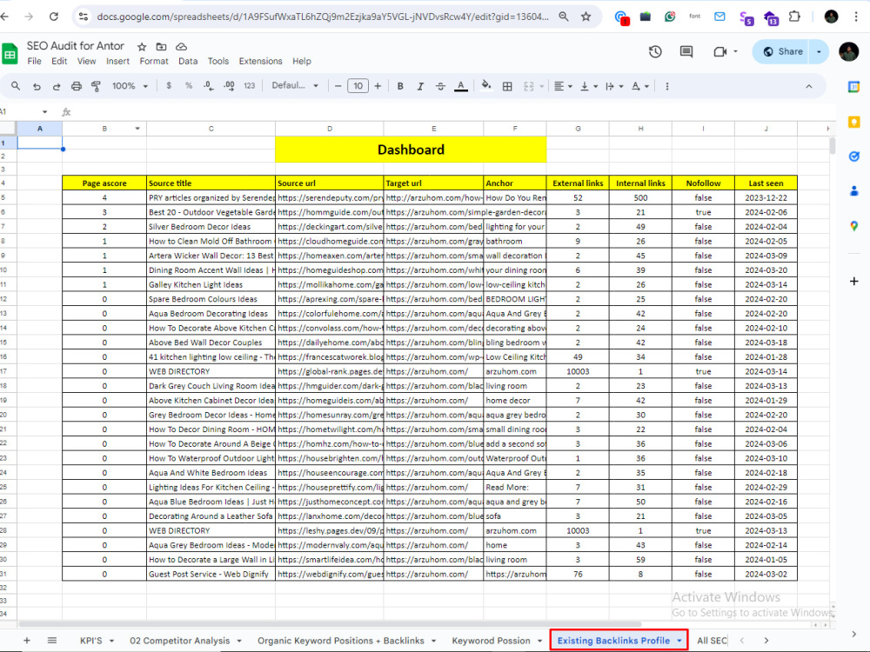
Task: Toggle strikethrough formatting
Action: coord(440,86)
